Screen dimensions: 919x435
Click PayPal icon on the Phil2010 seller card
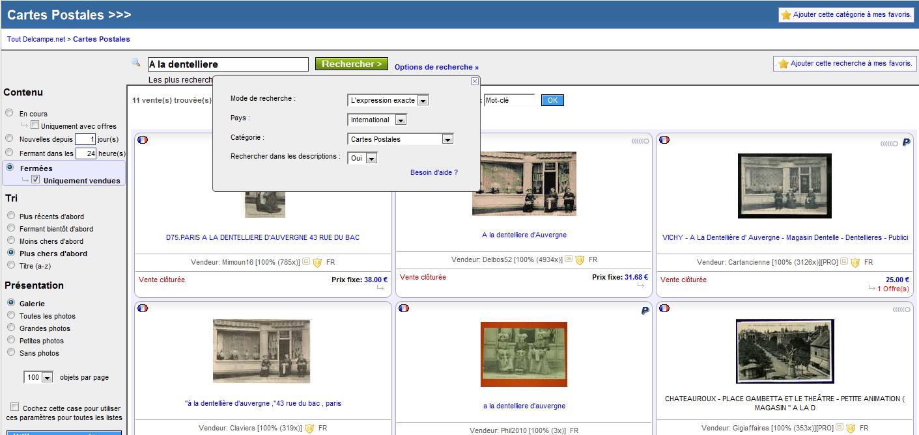(x=645, y=311)
